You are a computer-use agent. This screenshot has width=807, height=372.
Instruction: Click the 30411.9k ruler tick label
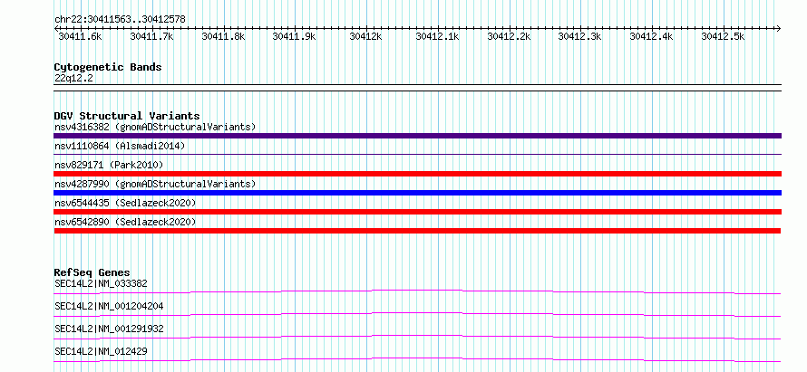[295, 36]
